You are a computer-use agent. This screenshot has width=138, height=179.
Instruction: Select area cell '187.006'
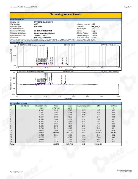click(56, 133)
